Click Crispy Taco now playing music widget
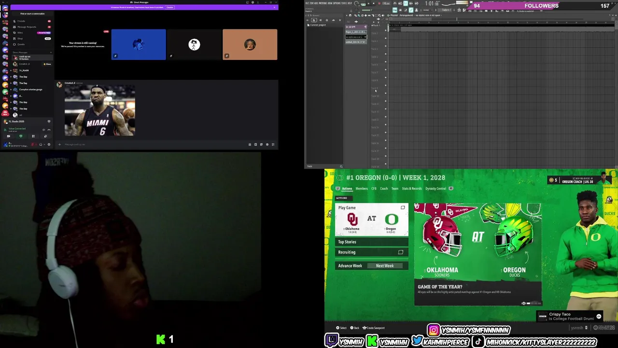This screenshot has width=618, height=348. coord(570,317)
